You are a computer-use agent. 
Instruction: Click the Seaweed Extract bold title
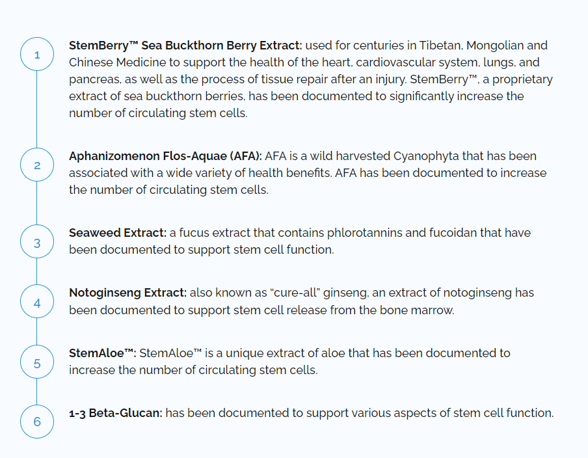point(118,233)
